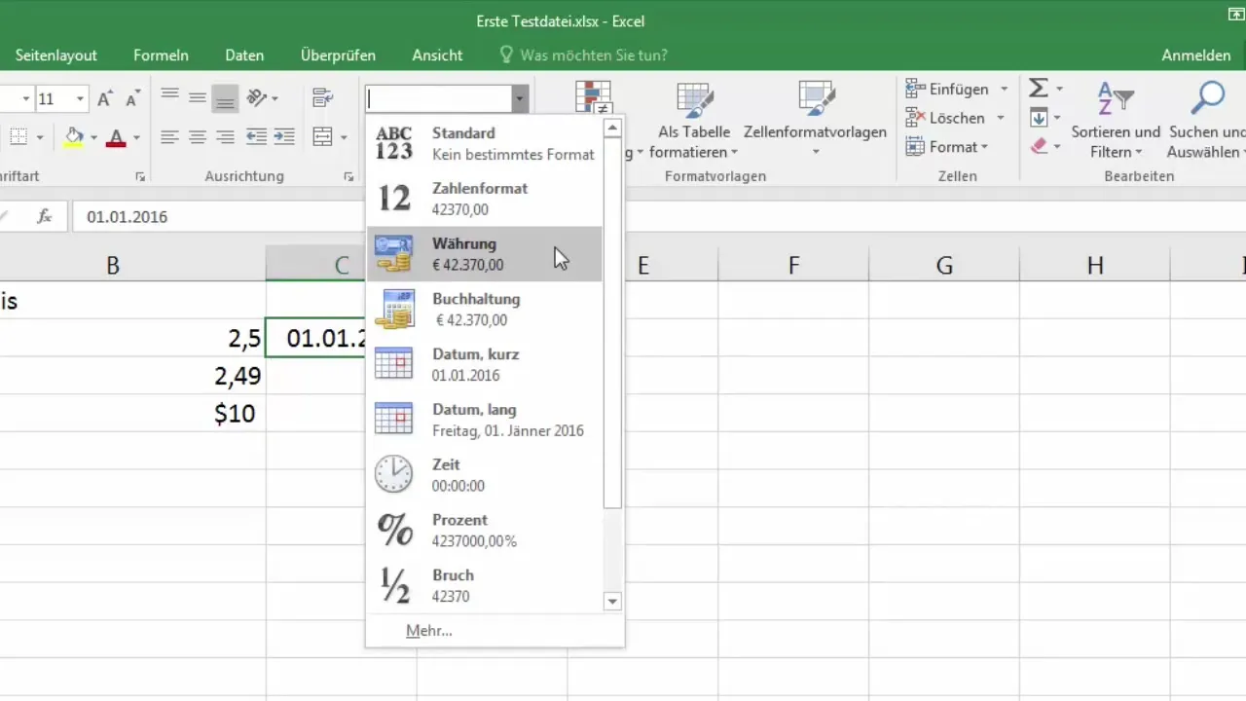The height and width of the screenshot is (701, 1246).
Task: Select cell containing 2,49
Action: [x=132, y=376]
